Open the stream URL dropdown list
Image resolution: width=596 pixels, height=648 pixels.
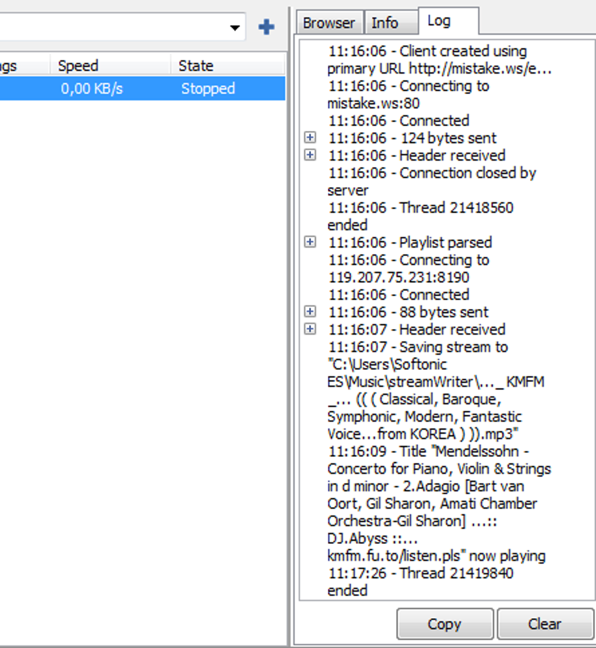click(x=235, y=27)
